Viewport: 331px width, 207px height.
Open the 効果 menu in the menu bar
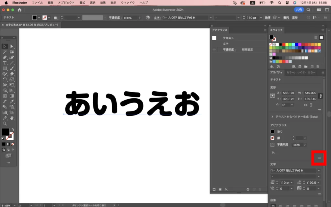pos(103,3)
